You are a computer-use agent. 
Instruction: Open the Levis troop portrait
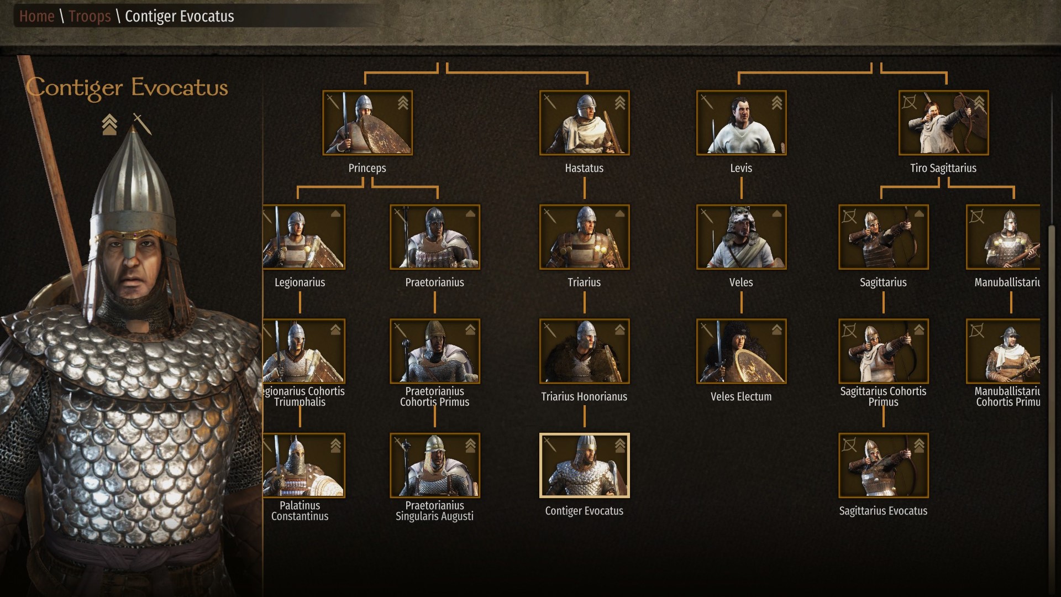741,123
